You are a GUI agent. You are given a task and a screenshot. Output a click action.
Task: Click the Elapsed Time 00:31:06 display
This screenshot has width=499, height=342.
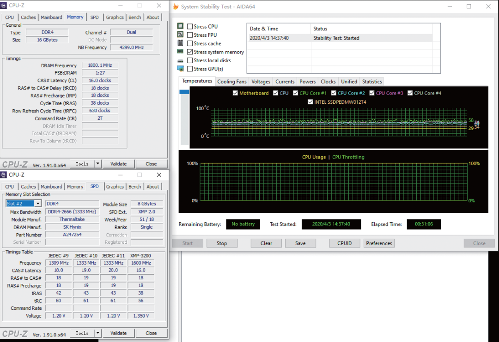pos(424,224)
